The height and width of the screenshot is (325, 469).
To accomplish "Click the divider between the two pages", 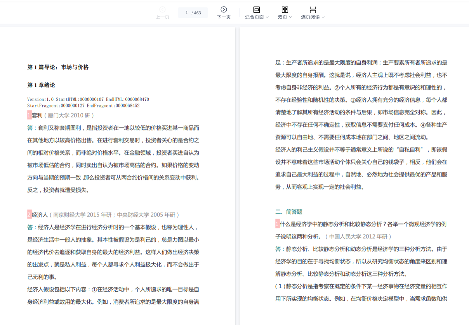I will [x=237, y=175].
